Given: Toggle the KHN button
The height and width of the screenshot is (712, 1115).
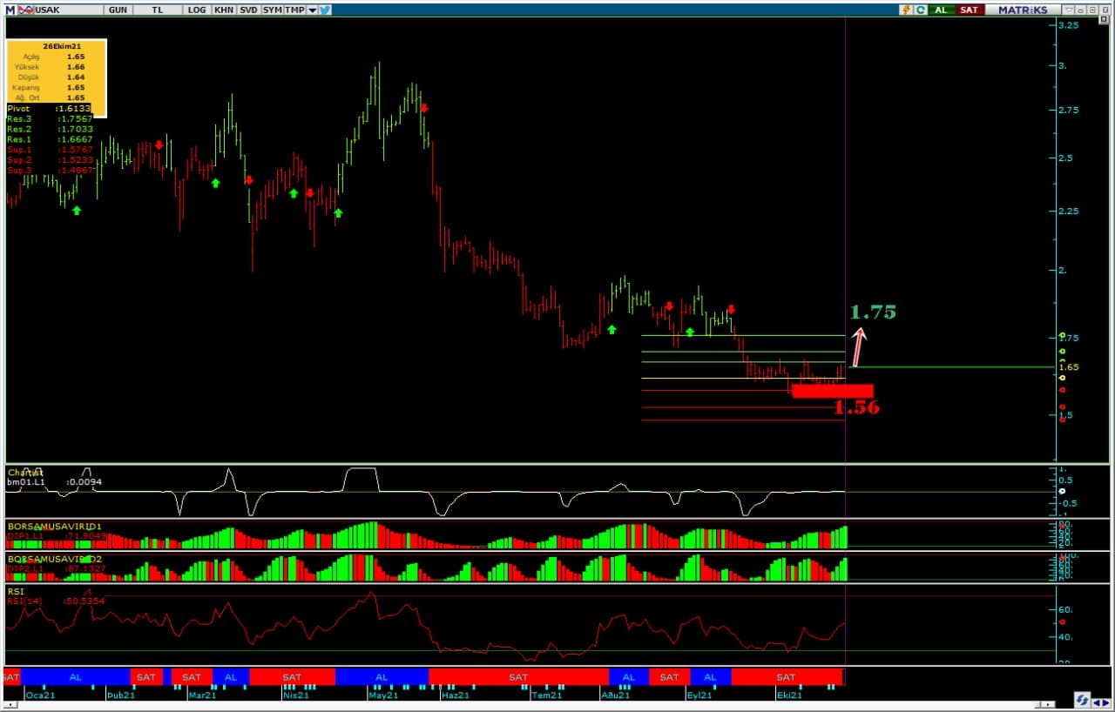Looking at the screenshot, I should [224, 10].
